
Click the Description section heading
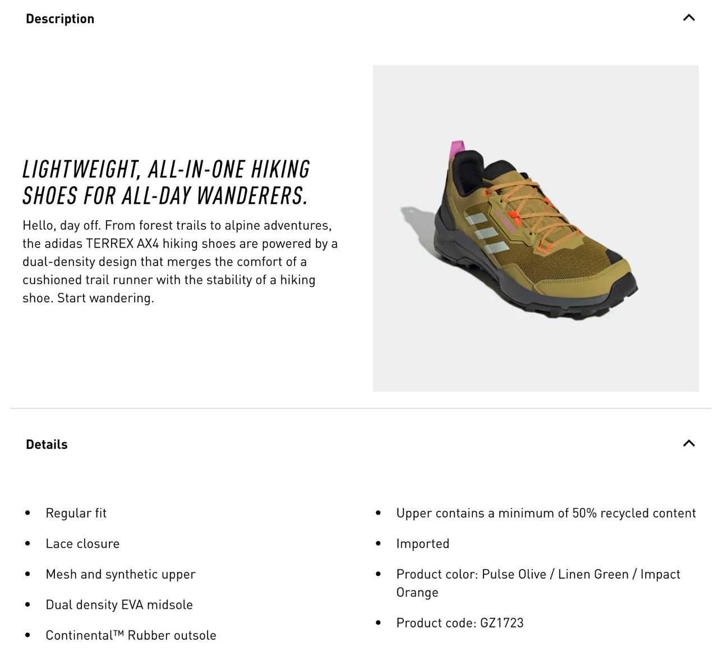pos(60,19)
